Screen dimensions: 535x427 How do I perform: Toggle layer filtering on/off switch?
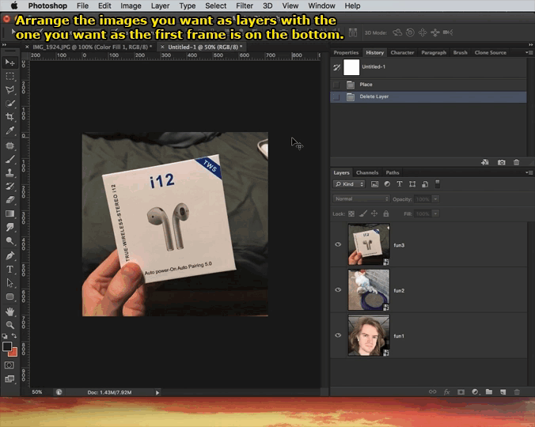point(438,184)
